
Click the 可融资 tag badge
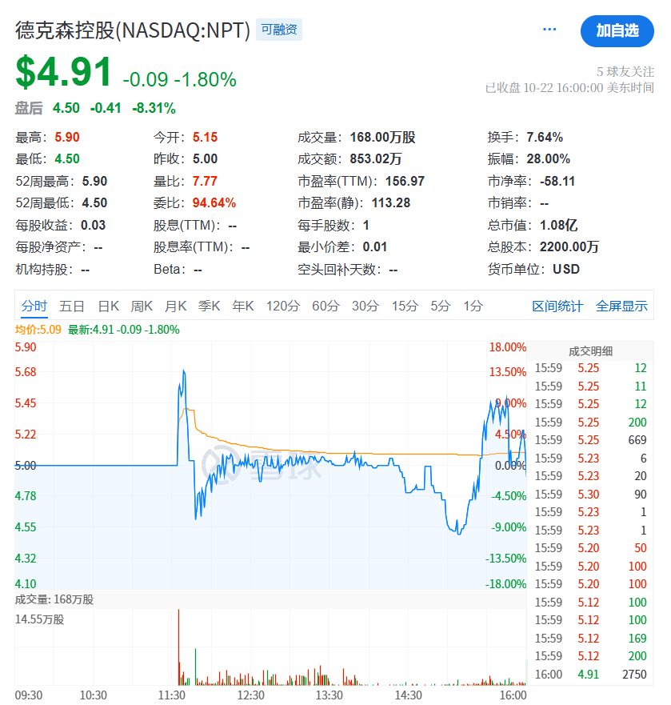[279, 30]
